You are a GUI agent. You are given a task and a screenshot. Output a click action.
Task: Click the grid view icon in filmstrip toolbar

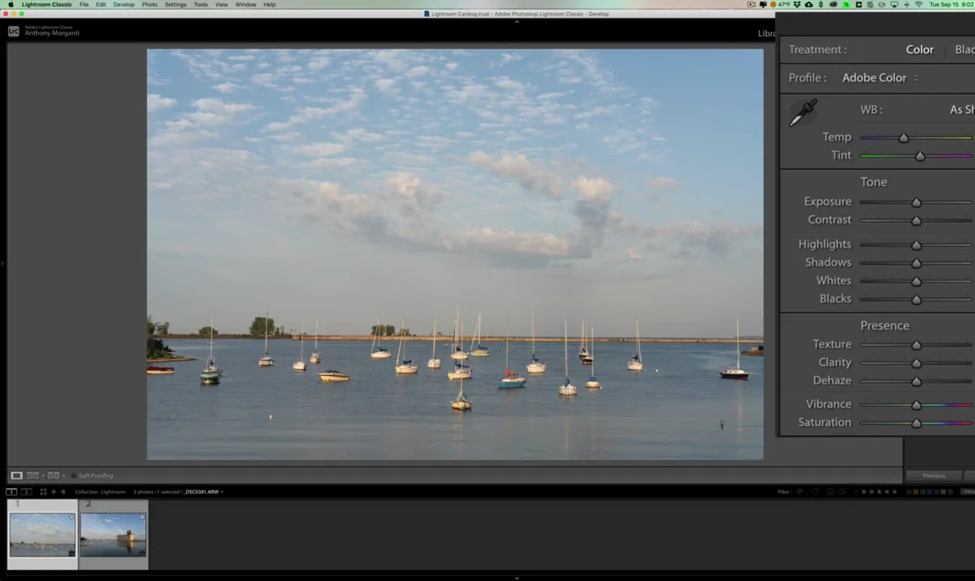point(43,492)
